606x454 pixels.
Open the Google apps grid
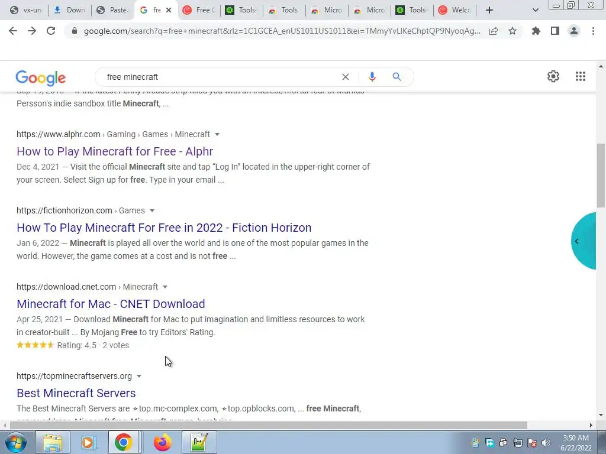580,76
